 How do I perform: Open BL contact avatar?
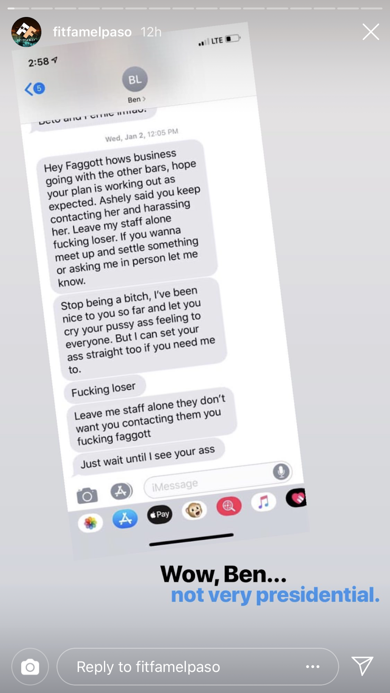point(135,79)
